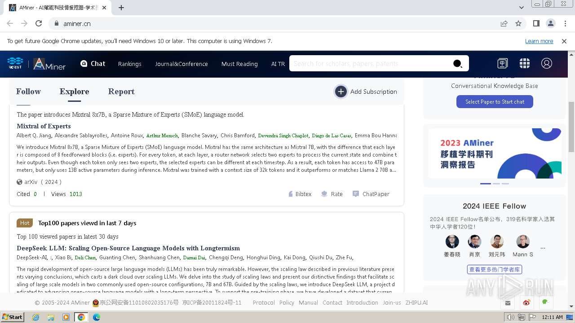Click the search magnifier icon

pos(457,64)
